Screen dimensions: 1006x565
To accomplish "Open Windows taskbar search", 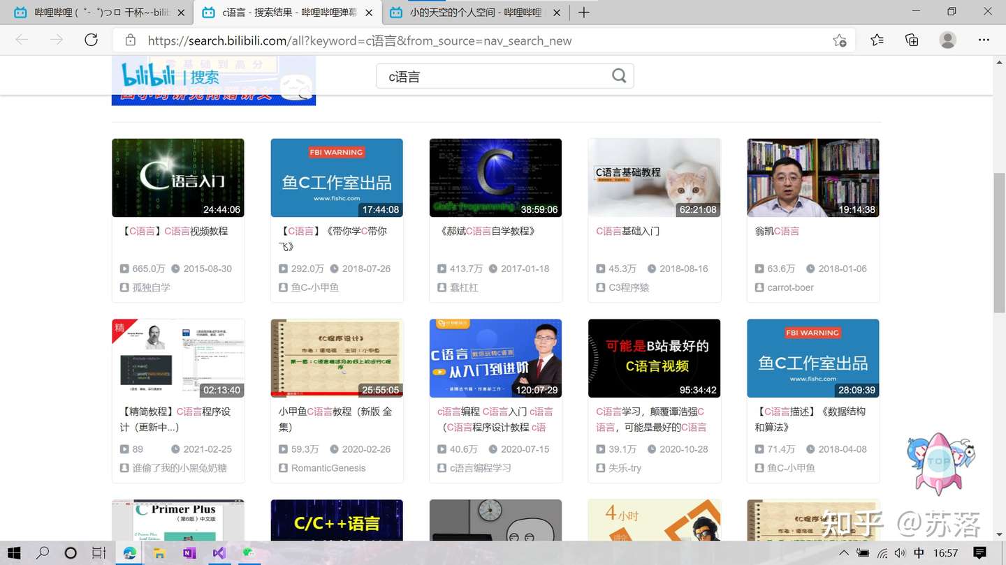I will [43, 553].
